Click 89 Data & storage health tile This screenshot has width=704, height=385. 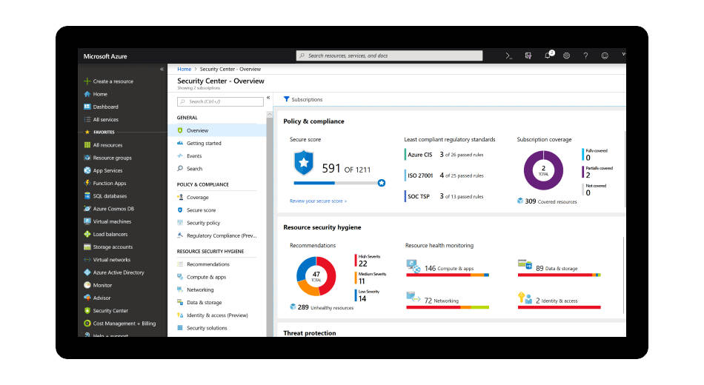pyautogui.click(x=559, y=268)
